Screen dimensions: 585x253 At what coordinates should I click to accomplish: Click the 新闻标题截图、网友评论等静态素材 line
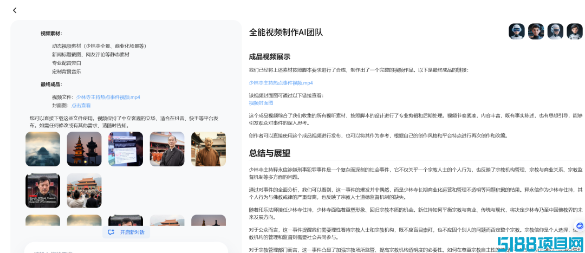(91, 55)
